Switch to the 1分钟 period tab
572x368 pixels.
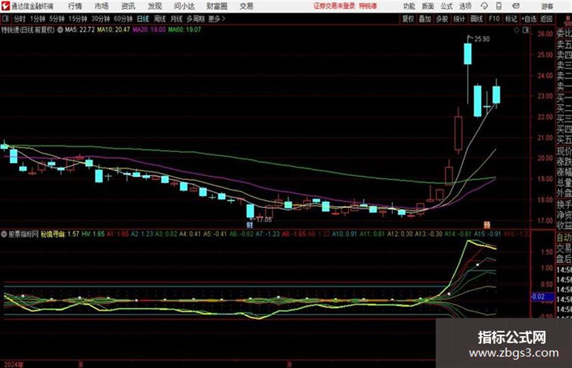pos(38,19)
